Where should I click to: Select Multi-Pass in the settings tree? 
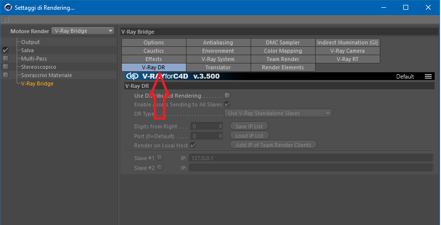[x=34, y=59]
